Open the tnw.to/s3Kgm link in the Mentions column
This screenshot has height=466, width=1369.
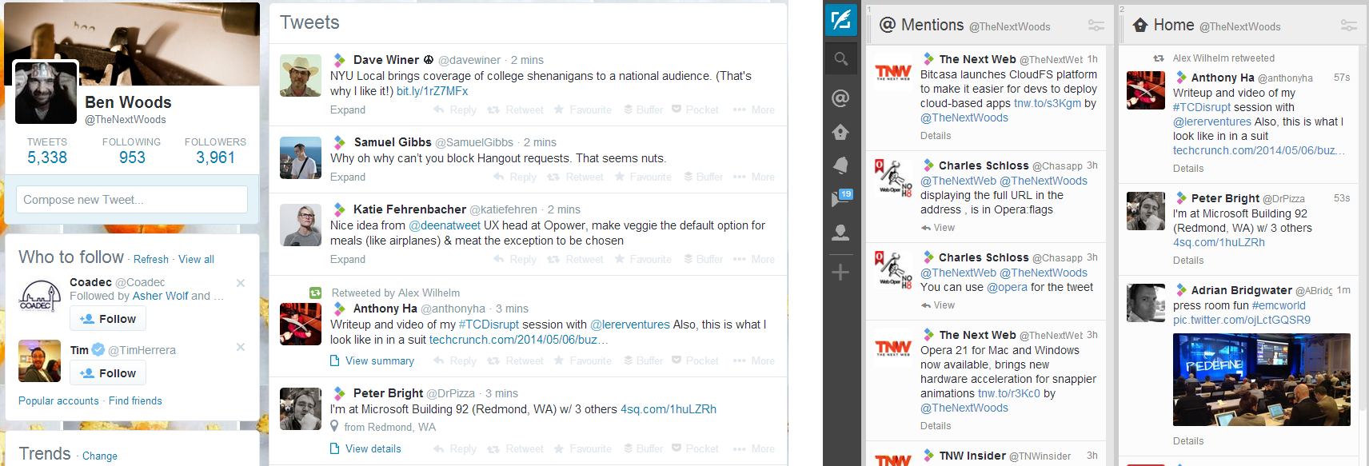(x=1048, y=103)
